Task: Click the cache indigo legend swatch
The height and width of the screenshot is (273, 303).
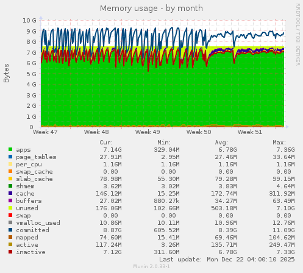Action: click(10, 193)
